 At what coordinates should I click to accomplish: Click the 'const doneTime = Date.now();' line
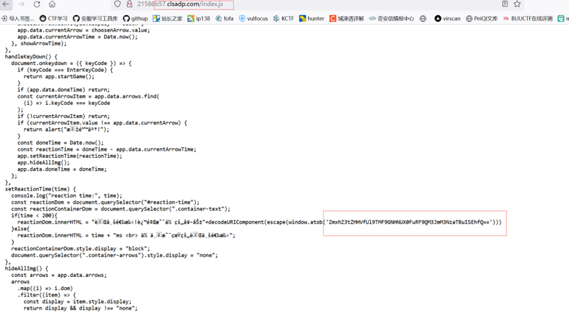[x=60, y=143]
